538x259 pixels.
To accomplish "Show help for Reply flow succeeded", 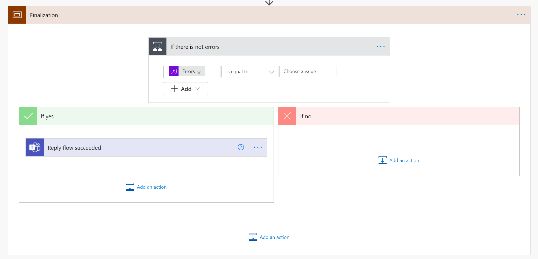I will (x=241, y=147).
